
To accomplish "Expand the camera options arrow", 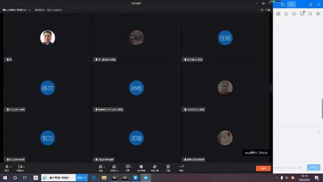I will 24,167.
